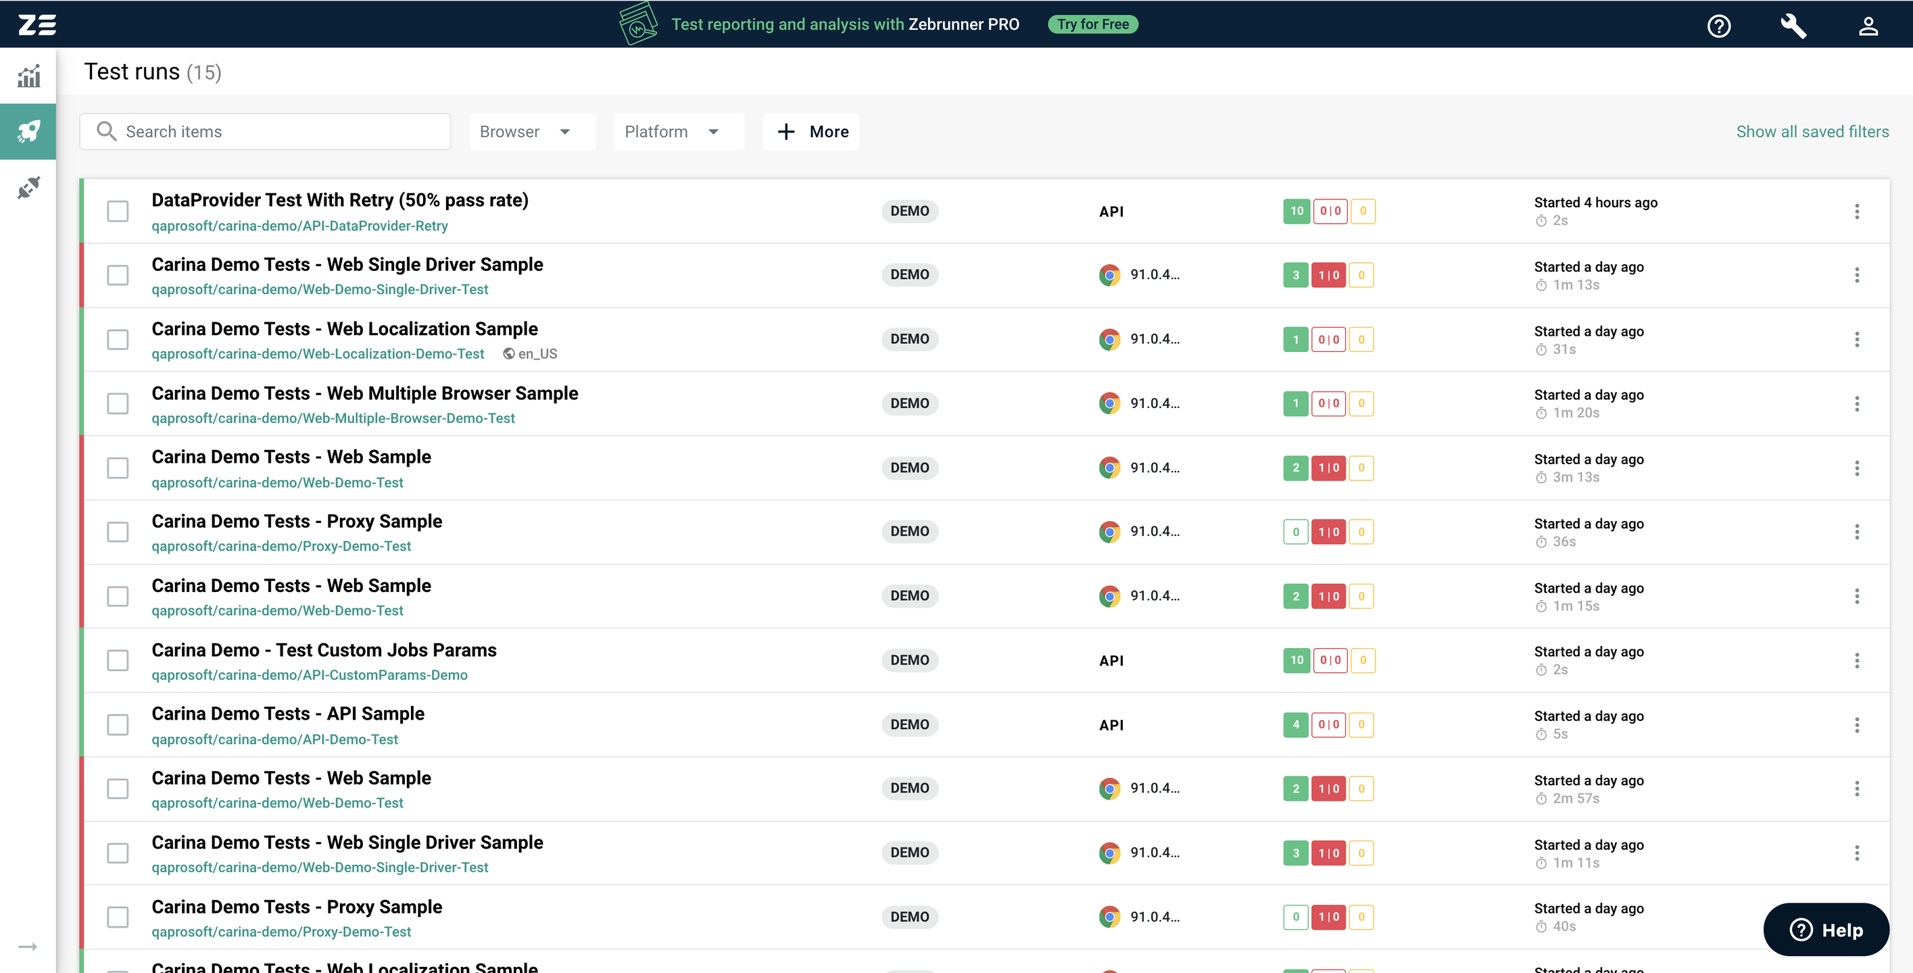Open the user profile icon
The image size is (1913, 973).
click(x=1868, y=26)
